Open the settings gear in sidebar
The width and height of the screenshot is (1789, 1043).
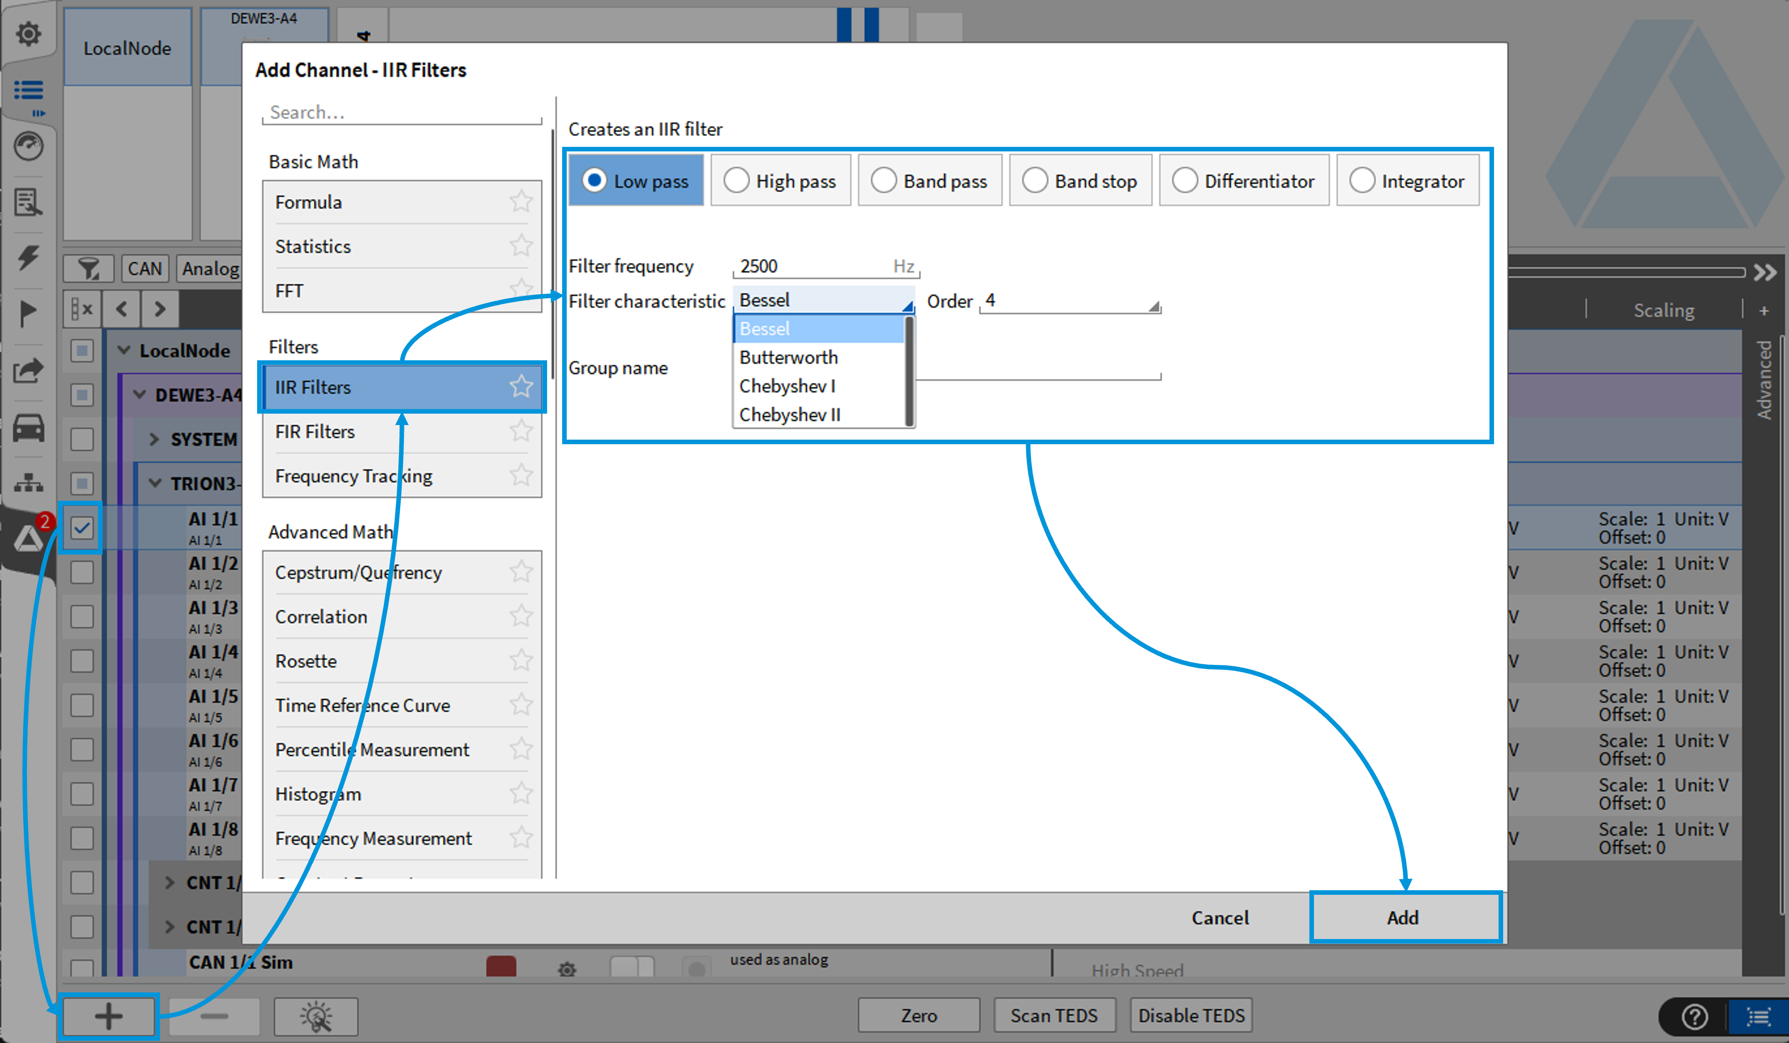[x=28, y=33]
